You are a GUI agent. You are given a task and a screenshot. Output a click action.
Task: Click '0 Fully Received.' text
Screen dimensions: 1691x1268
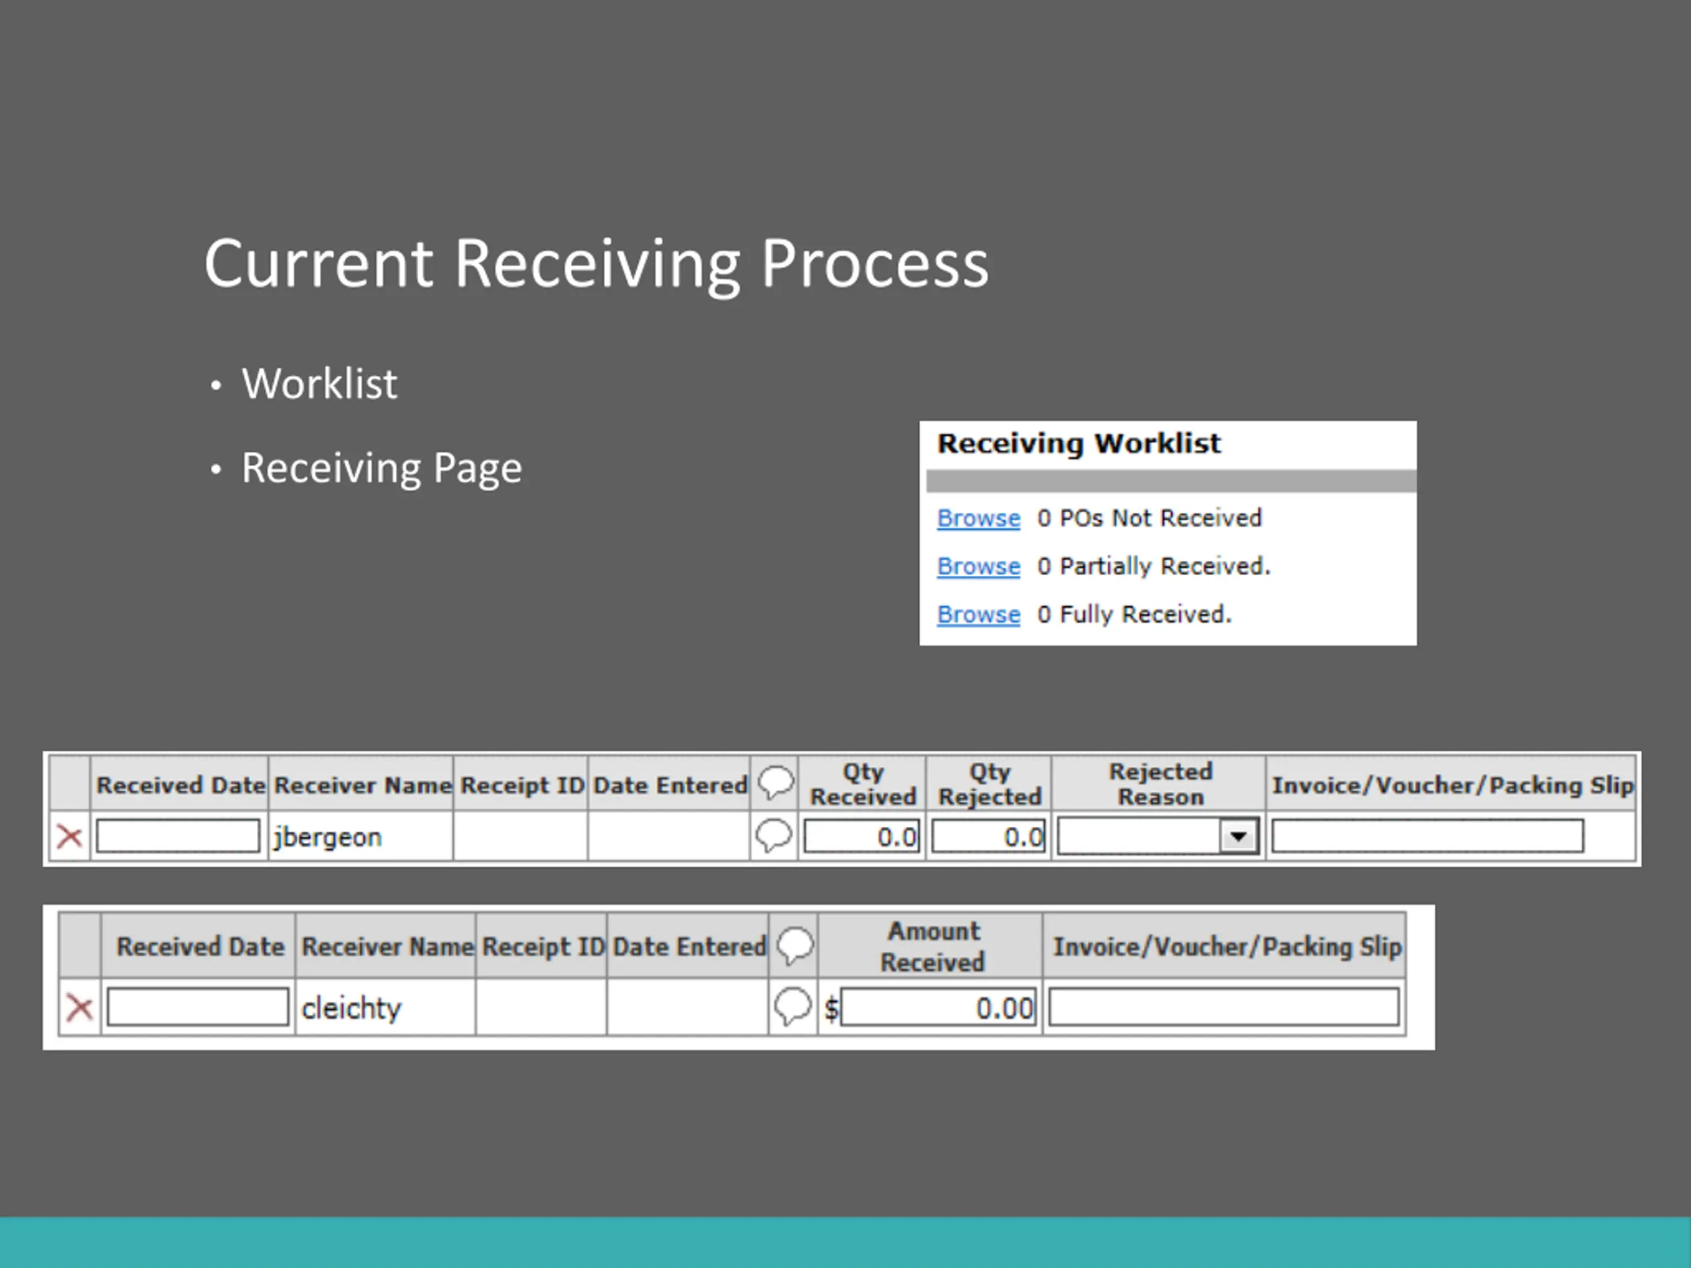click(x=1134, y=614)
